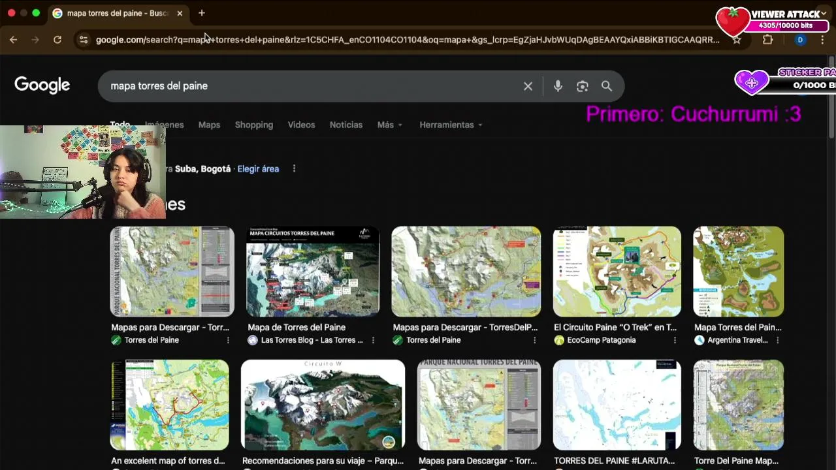Click 'Suba, Bogotá' location text

pos(202,168)
